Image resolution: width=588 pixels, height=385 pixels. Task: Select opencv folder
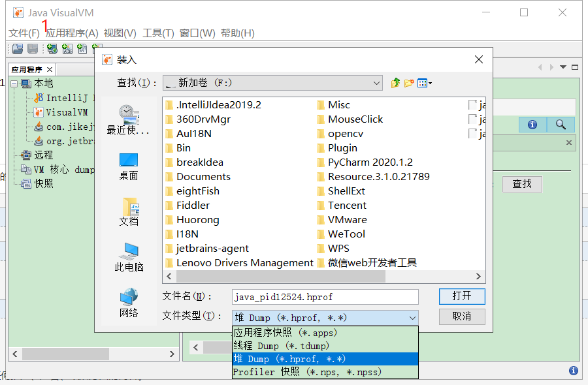tap(340, 134)
